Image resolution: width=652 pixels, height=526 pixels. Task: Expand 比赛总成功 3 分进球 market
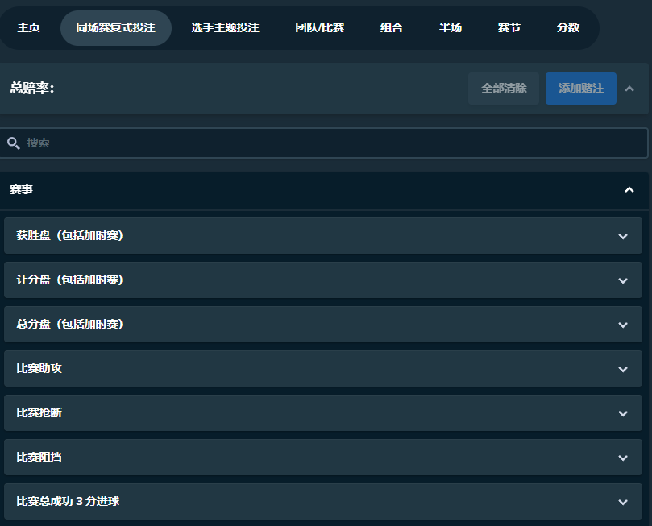click(x=323, y=502)
